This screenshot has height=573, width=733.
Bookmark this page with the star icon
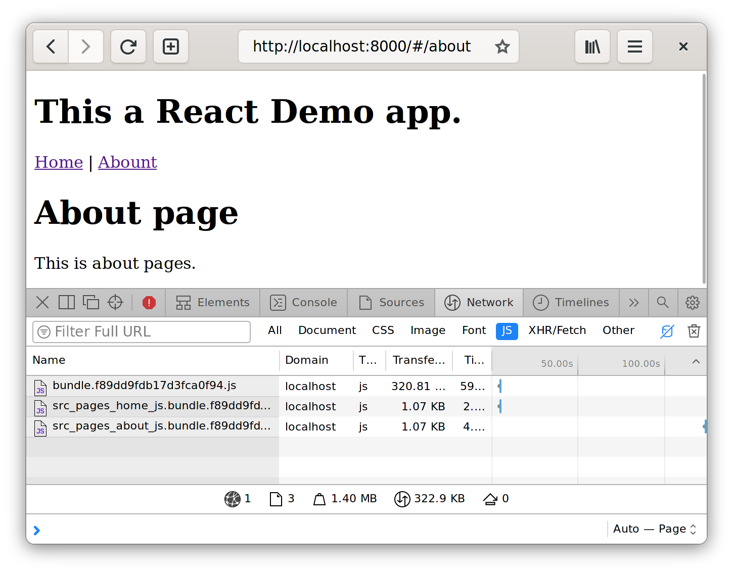pos(502,47)
